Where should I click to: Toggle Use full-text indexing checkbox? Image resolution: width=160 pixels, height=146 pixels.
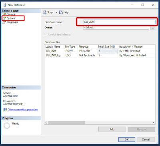[x=46, y=34]
